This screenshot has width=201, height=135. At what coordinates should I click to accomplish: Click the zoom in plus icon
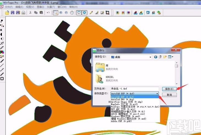[61, 13]
